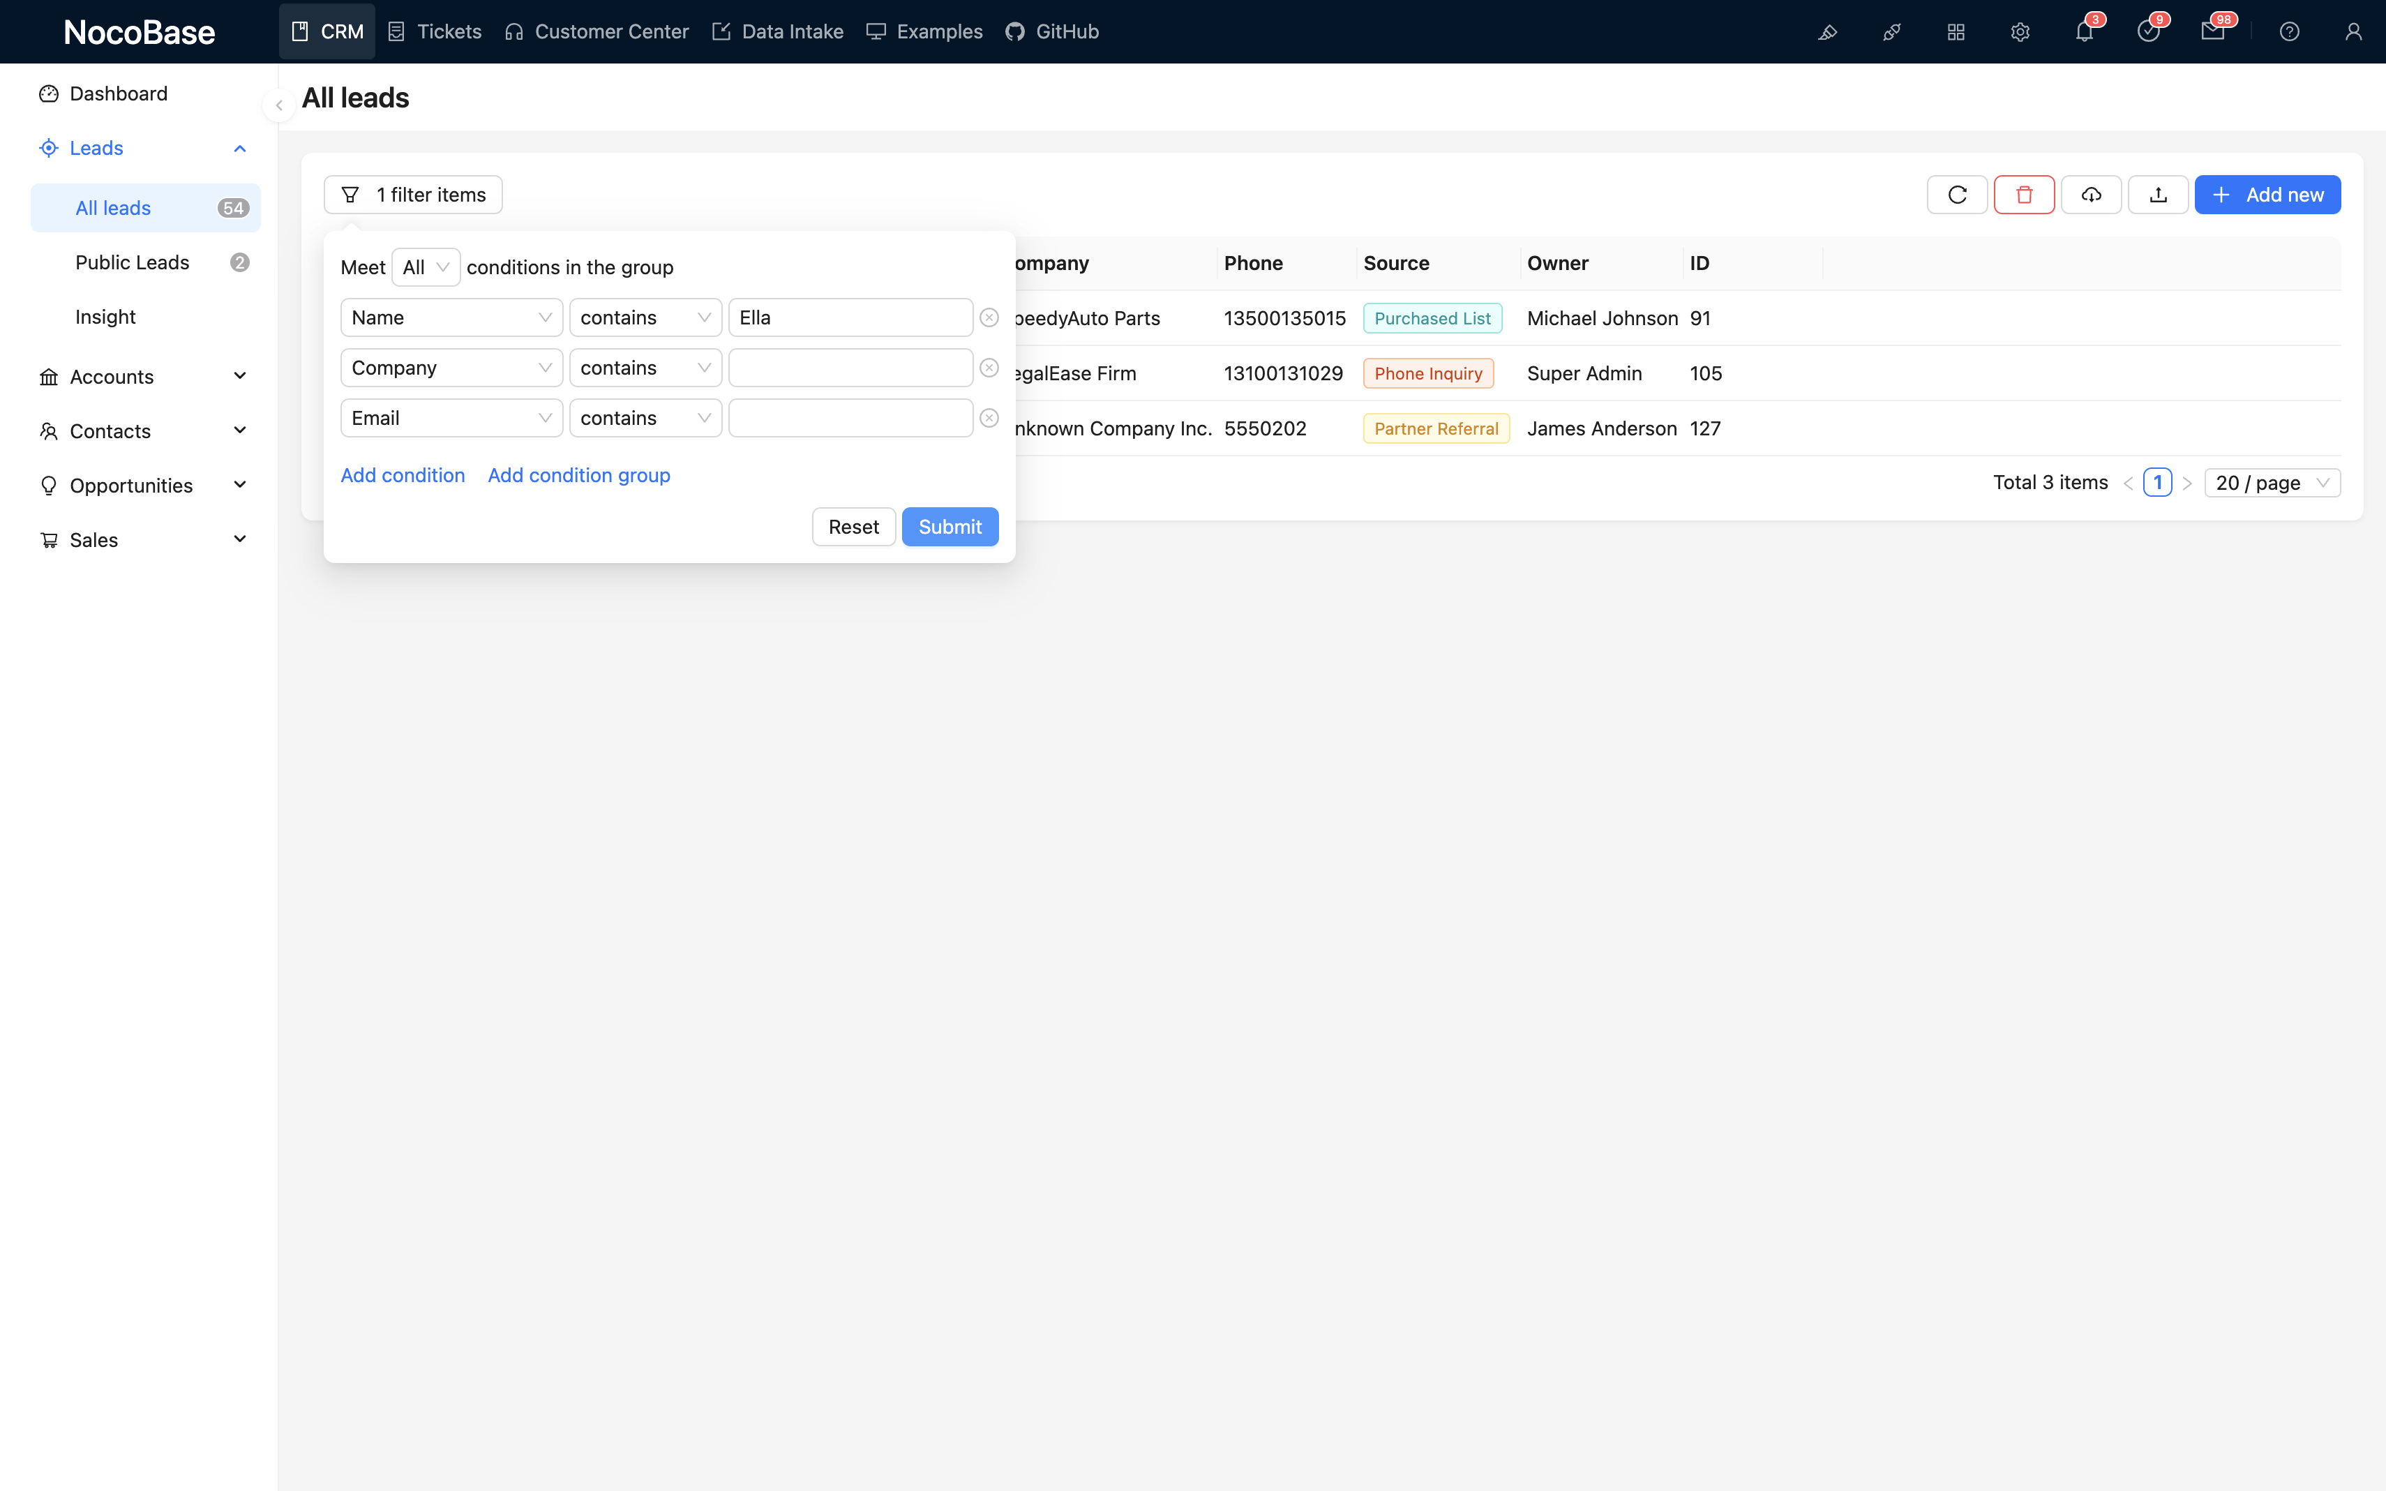This screenshot has height=1491, width=2386.
Task: Open the import leads cloud icon
Action: coord(2091,194)
